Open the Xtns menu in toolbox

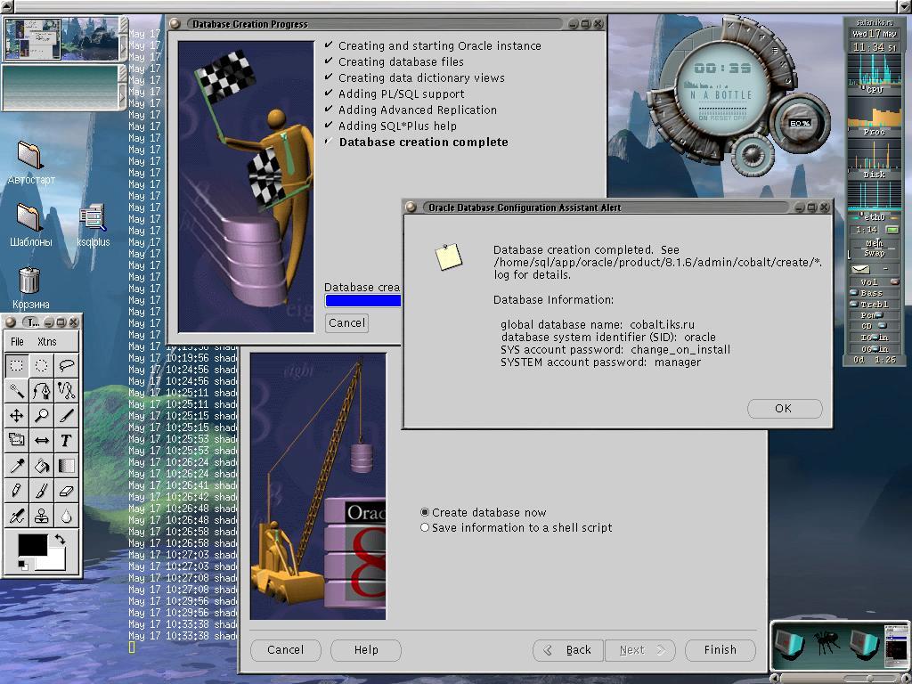click(47, 341)
